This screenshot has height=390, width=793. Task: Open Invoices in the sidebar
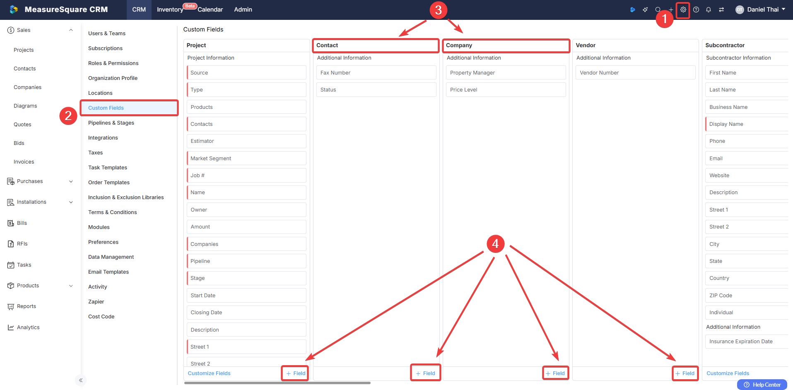click(x=24, y=162)
